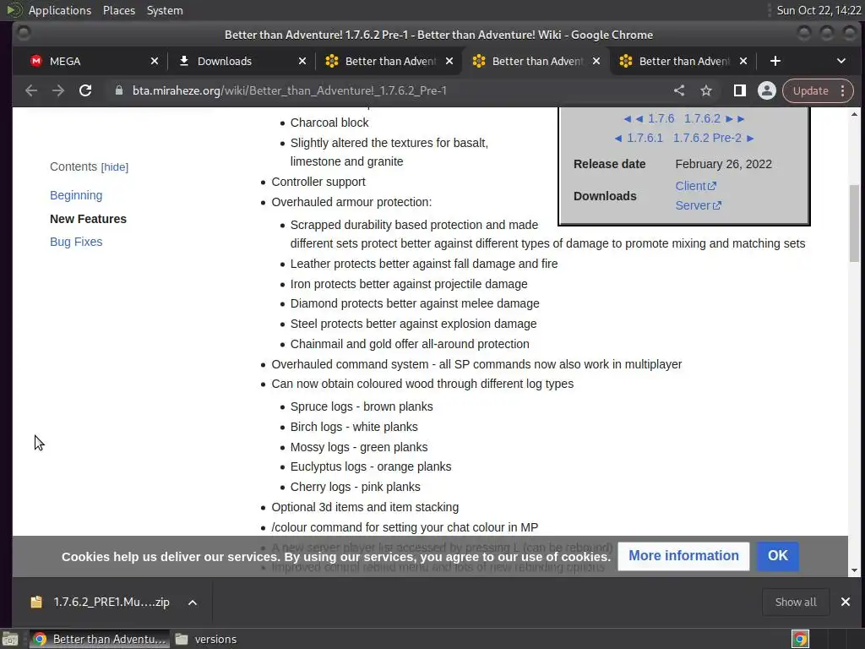Click the show desktop icon in taskbar
Viewport: 865px width, 649px height.
point(10,639)
